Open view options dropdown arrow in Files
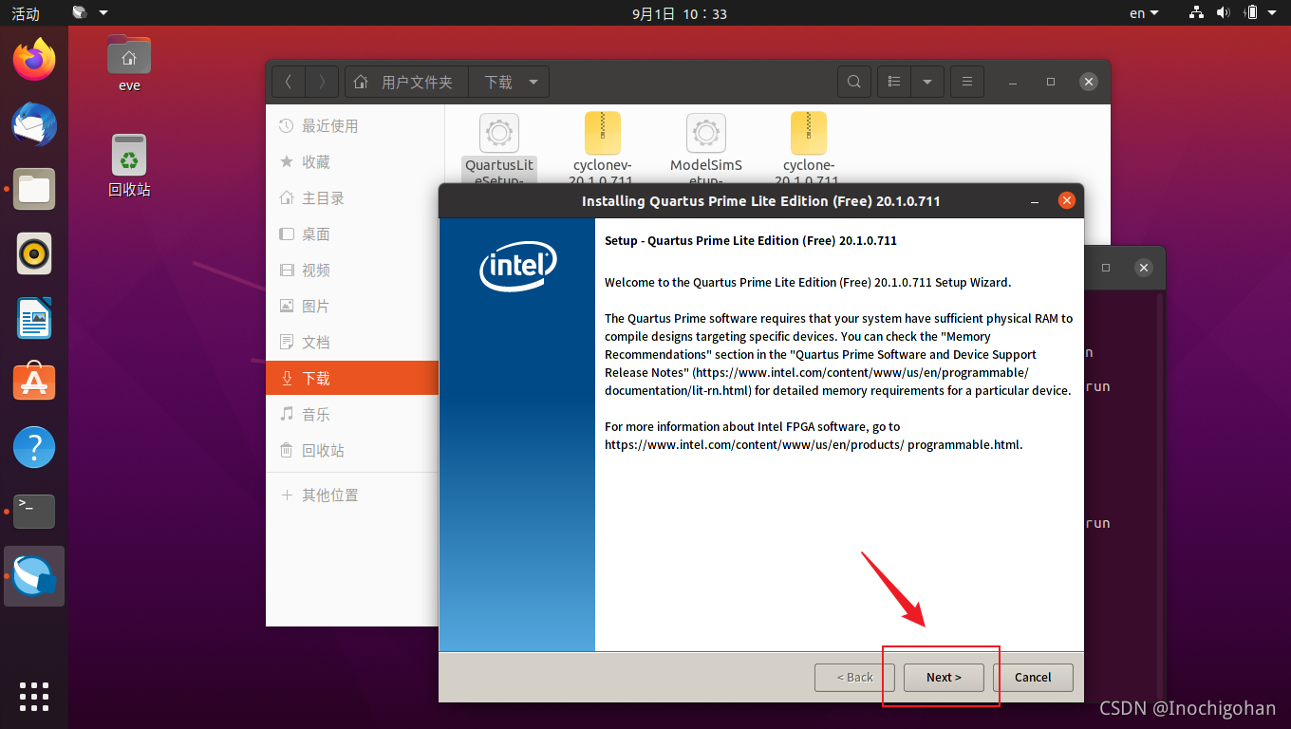The image size is (1291, 729). click(927, 83)
